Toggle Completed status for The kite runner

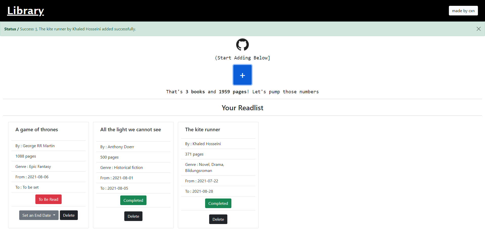point(218,203)
